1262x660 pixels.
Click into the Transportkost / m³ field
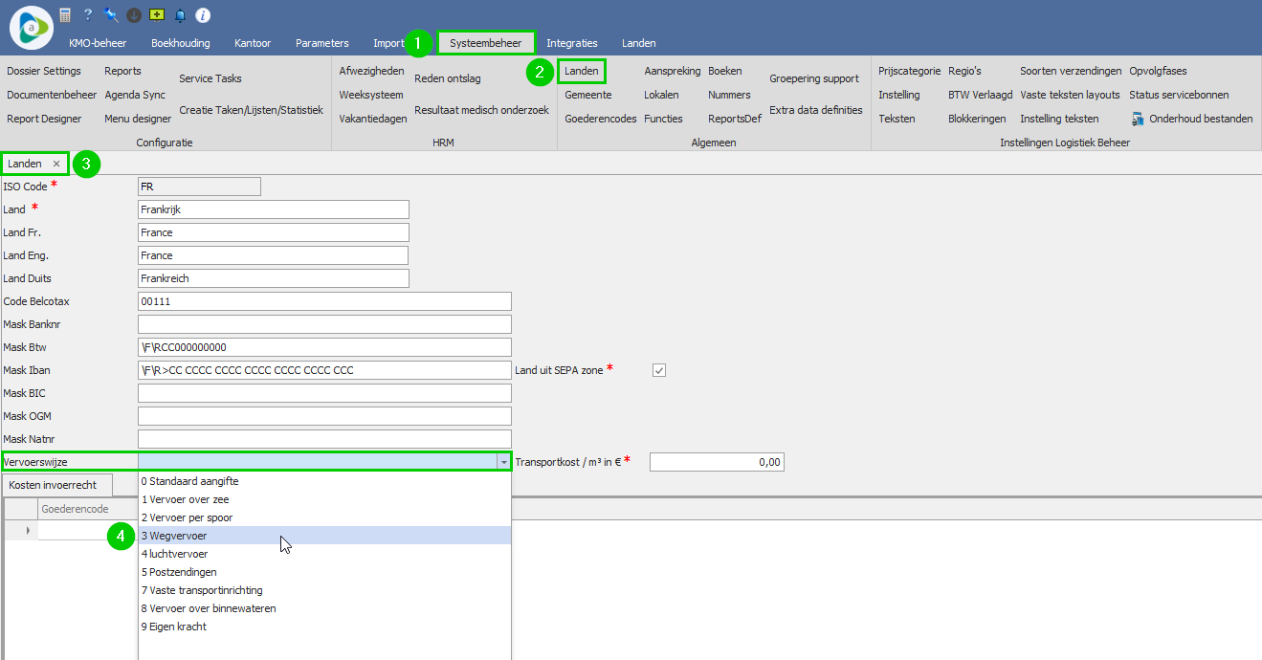[x=716, y=462]
